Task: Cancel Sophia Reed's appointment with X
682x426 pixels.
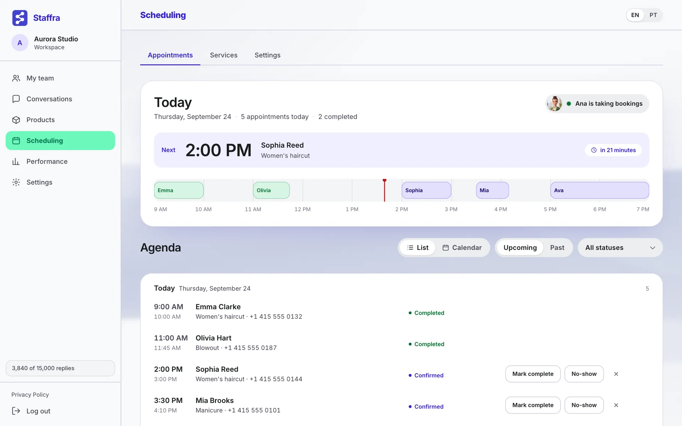Action: [x=616, y=374]
